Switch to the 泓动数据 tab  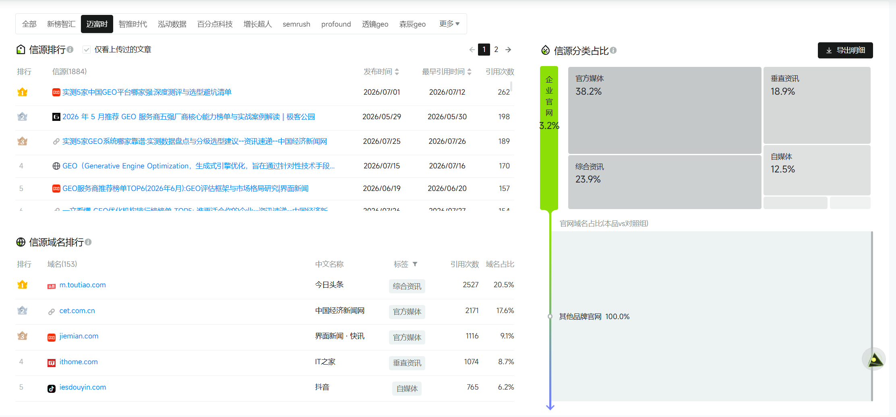coord(172,24)
